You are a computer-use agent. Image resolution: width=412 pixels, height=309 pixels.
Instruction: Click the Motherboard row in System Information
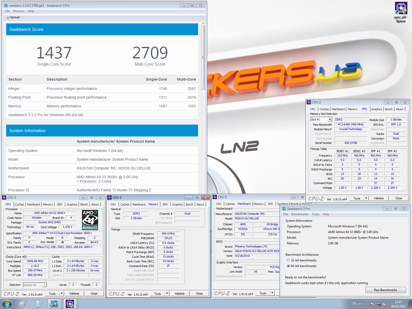102,168
